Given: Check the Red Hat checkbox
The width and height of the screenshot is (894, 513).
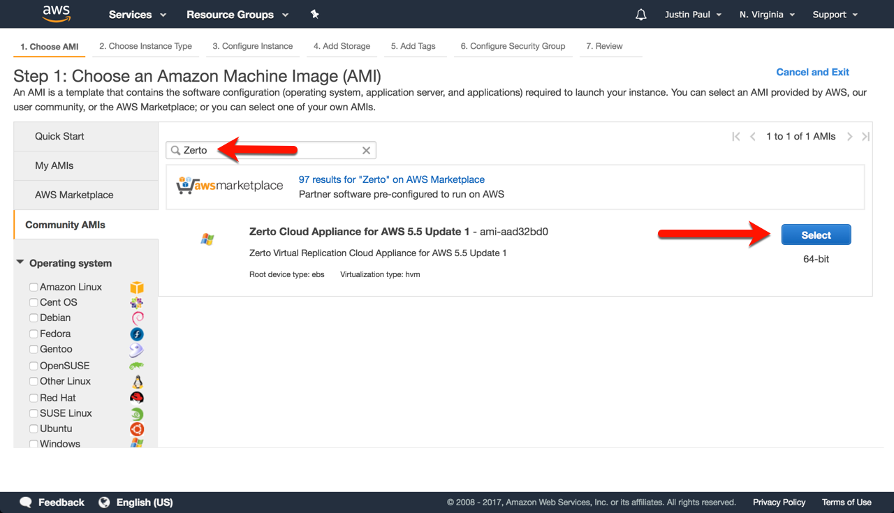Looking at the screenshot, I should pos(34,398).
